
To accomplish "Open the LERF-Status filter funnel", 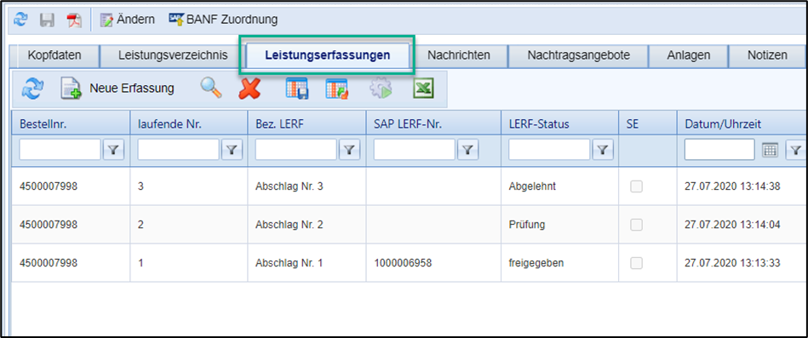I will click(603, 150).
